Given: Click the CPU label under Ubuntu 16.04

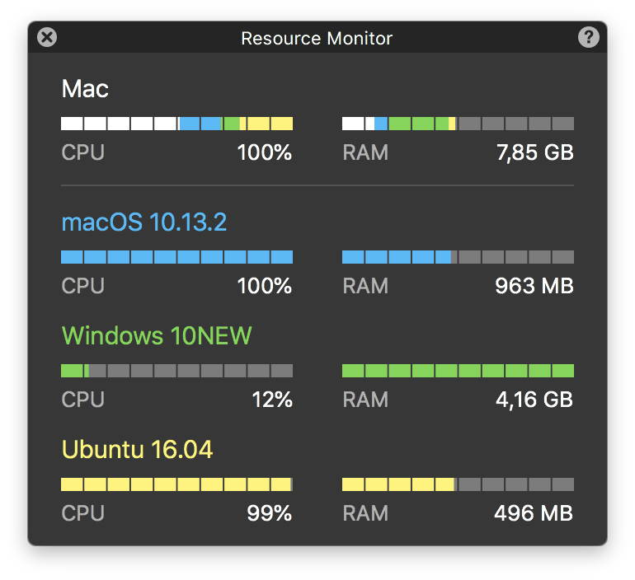Looking at the screenshot, I should pos(83,513).
